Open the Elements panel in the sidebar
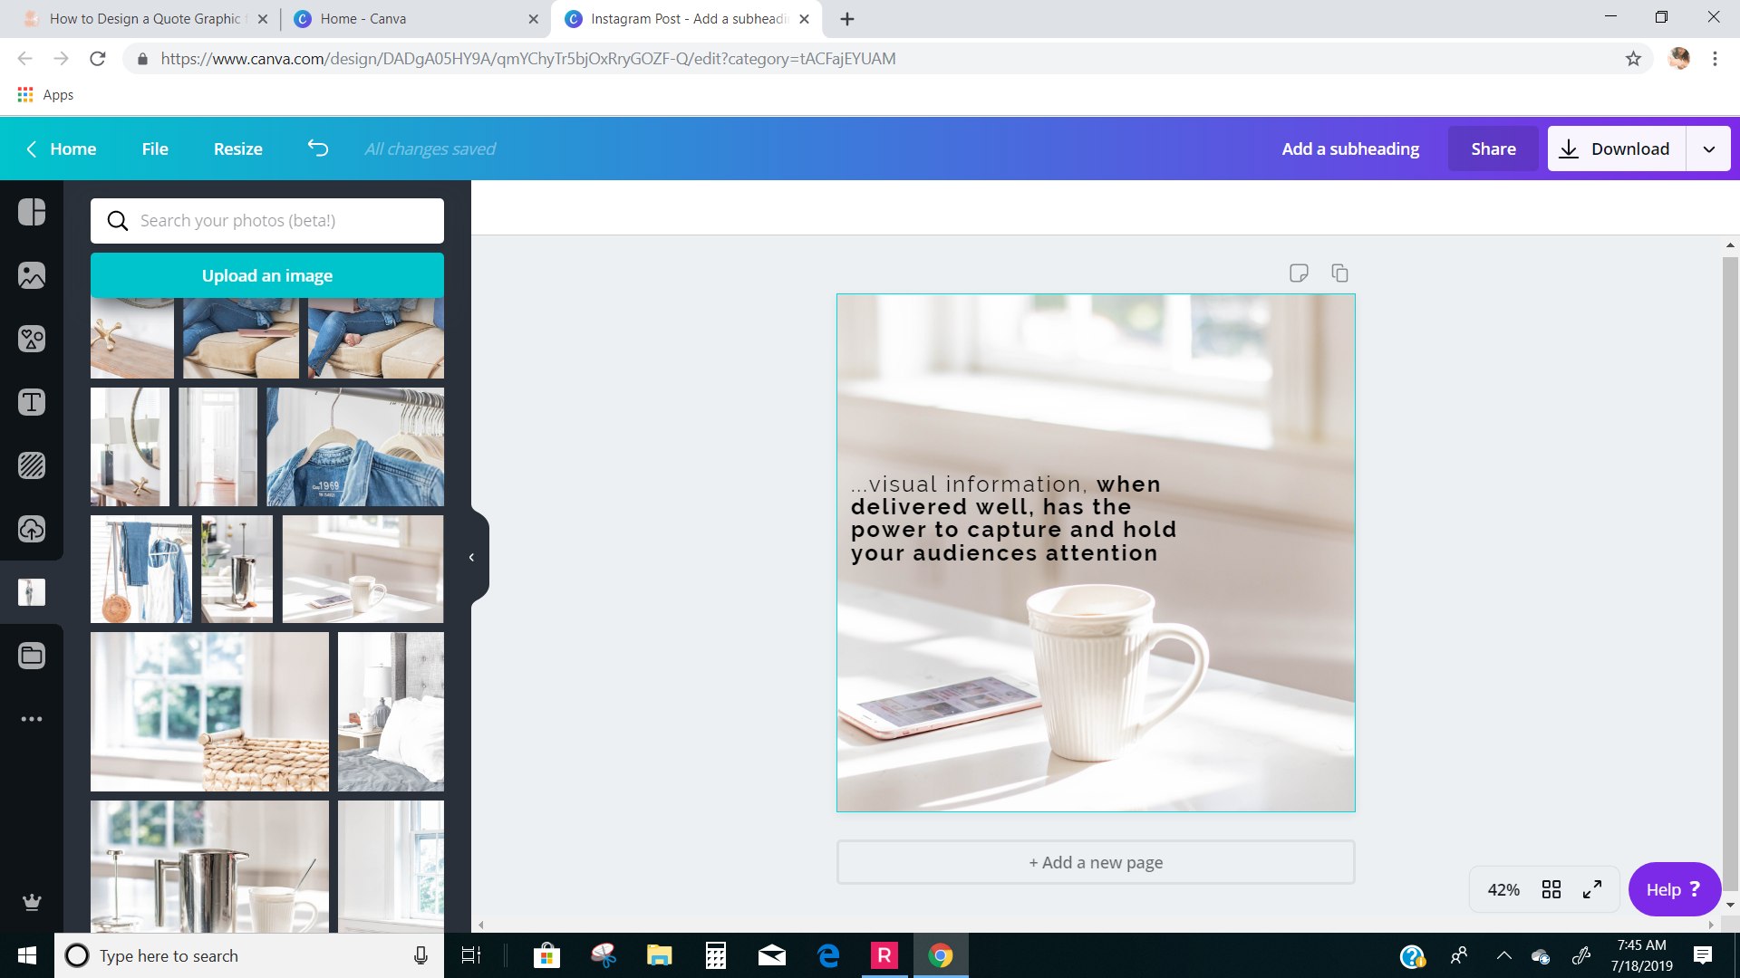The height and width of the screenshot is (978, 1740). [x=32, y=339]
